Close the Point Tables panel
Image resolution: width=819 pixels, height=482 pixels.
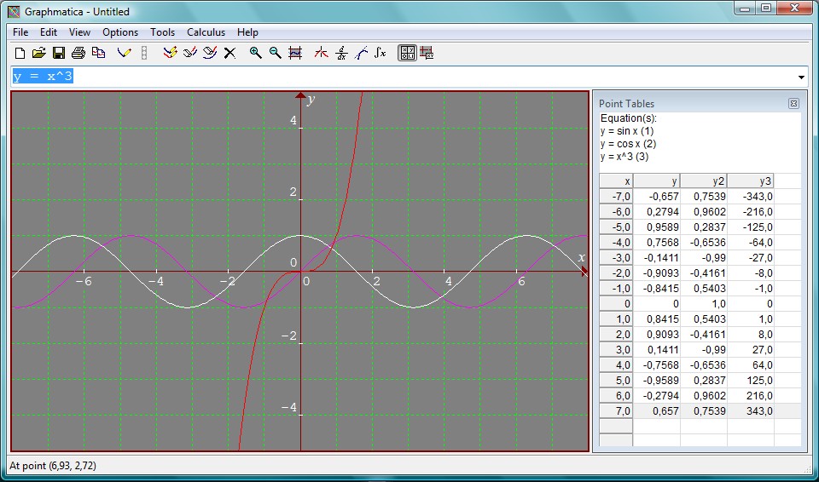point(793,104)
